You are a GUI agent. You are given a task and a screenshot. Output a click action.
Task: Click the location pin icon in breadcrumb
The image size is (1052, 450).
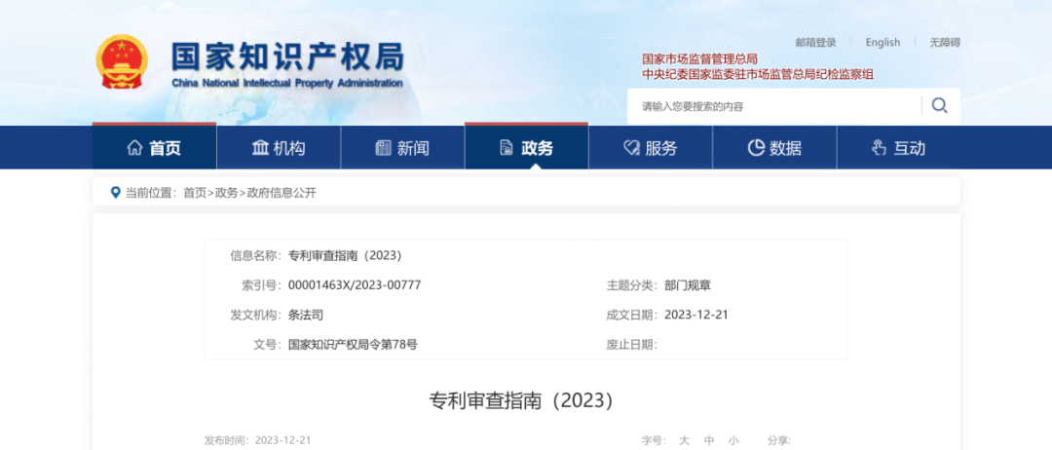[115, 193]
